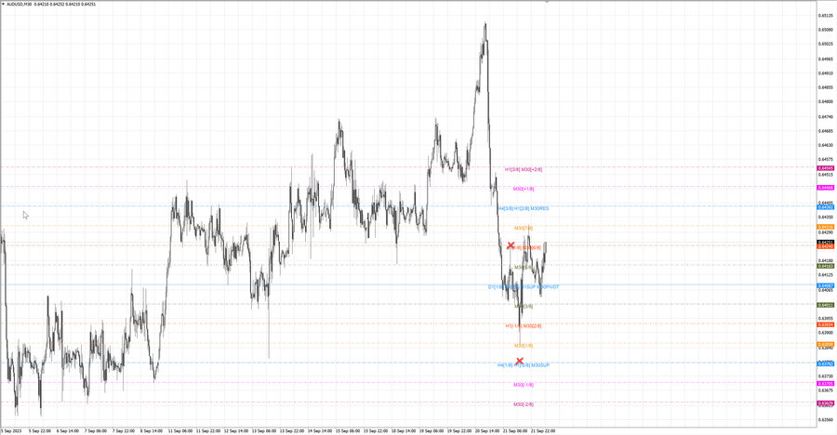Click the 0.64392 blue price tag
837x435 pixels.
(x=826, y=207)
